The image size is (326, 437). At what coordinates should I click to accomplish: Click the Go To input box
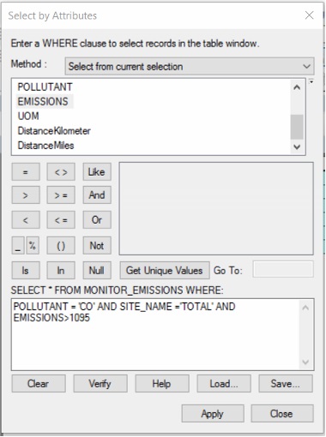(x=283, y=269)
